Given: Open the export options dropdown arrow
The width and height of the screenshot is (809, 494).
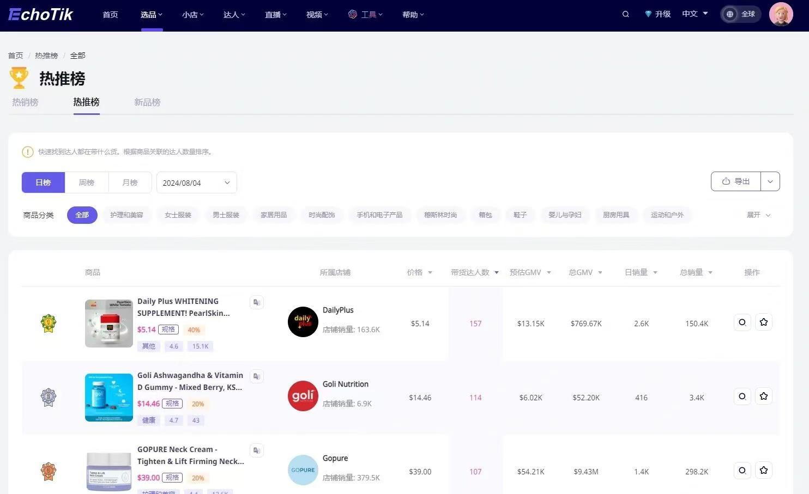Looking at the screenshot, I should click(x=770, y=181).
